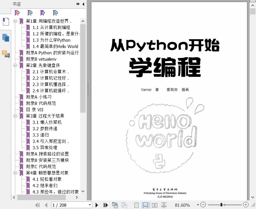256x209 pixels.
Task: Collapse the bookmarks panel with left arrow
Action: [x=83, y=4]
